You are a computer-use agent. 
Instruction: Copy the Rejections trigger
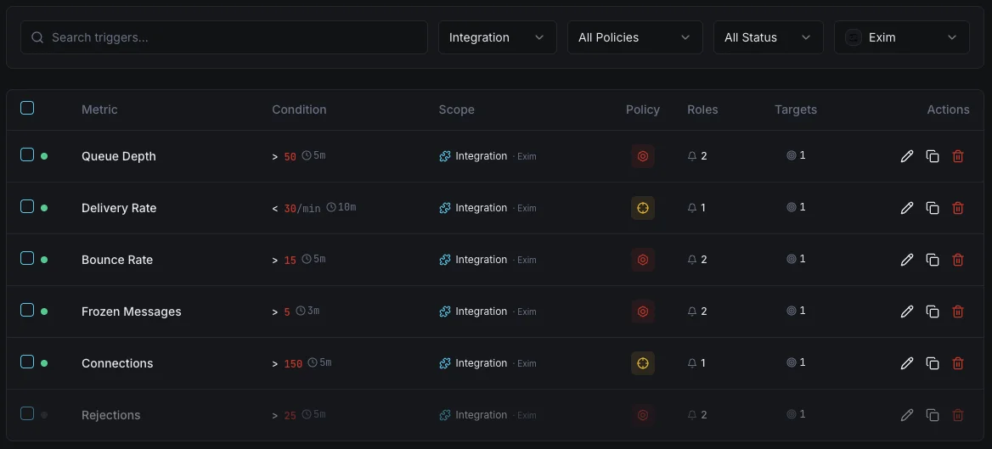[933, 415]
